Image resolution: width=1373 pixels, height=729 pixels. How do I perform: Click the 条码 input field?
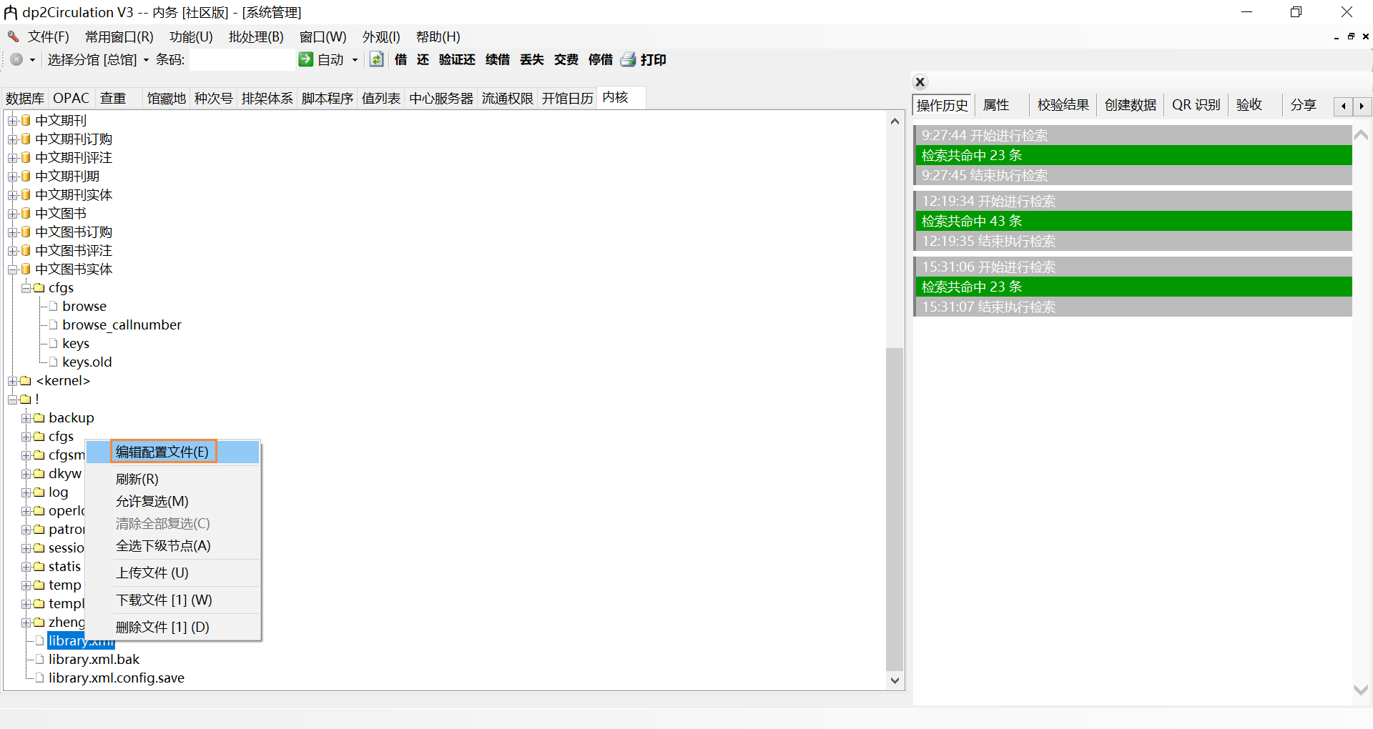point(242,59)
